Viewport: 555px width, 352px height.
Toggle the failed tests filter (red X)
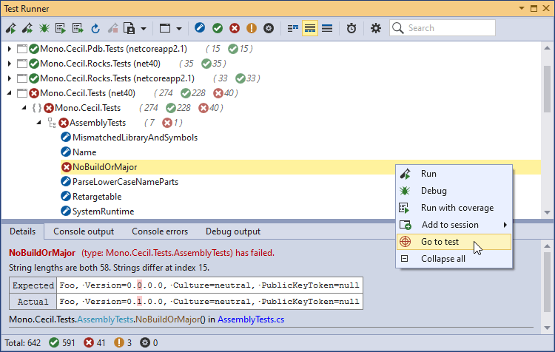[x=235, y=28]
